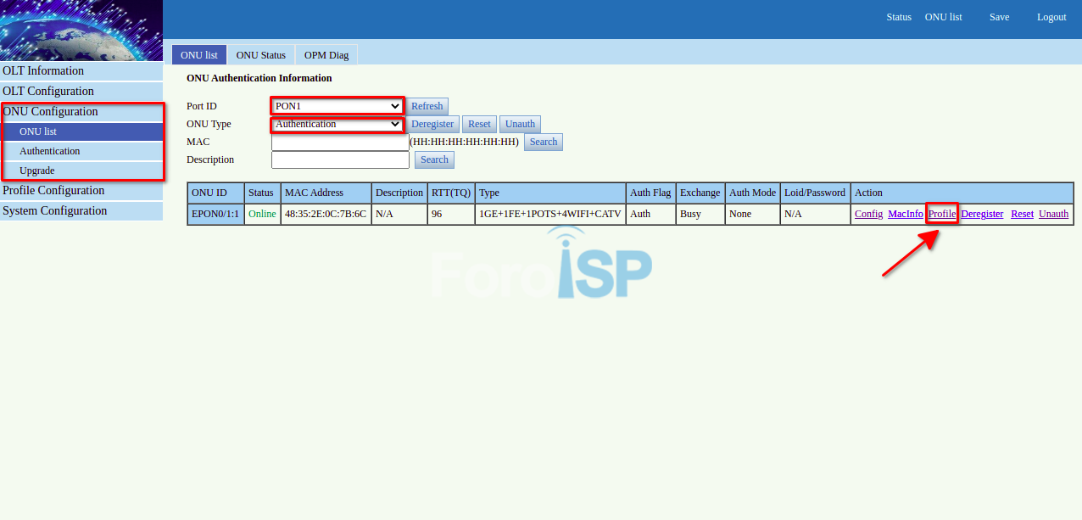The height and width of the screenshot is (520, 1082).
Task: Click the Config link in the ONU row
Action: (x=868, y=214)
